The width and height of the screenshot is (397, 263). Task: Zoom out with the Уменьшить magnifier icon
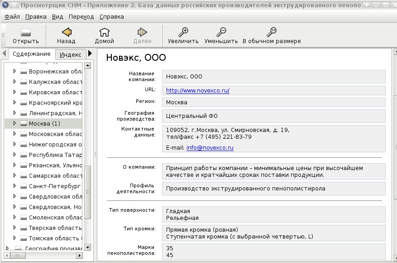pyautogui.click(x=221, y=32)
